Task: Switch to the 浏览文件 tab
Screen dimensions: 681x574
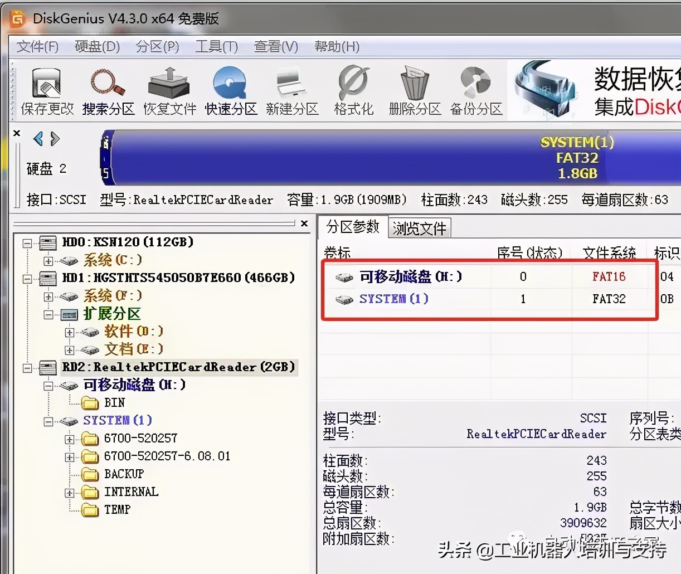Action: 419,228
